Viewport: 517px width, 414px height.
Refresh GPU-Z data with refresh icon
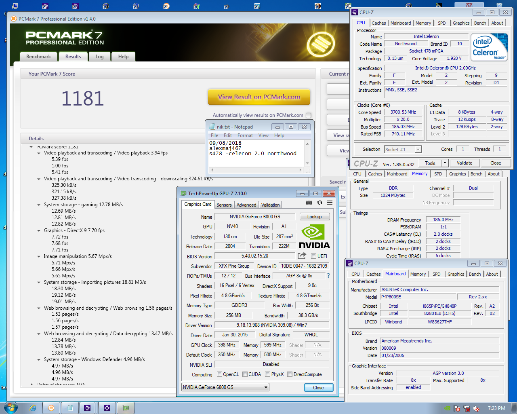click(x=319, y=203)
